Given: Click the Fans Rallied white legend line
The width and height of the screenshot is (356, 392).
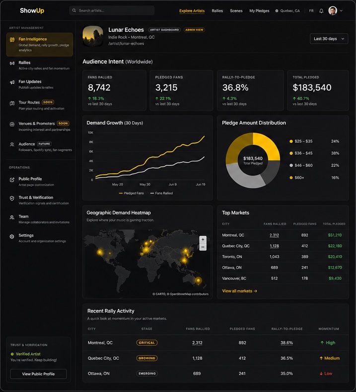Looking at the screenshot, I should click(152, 193).
